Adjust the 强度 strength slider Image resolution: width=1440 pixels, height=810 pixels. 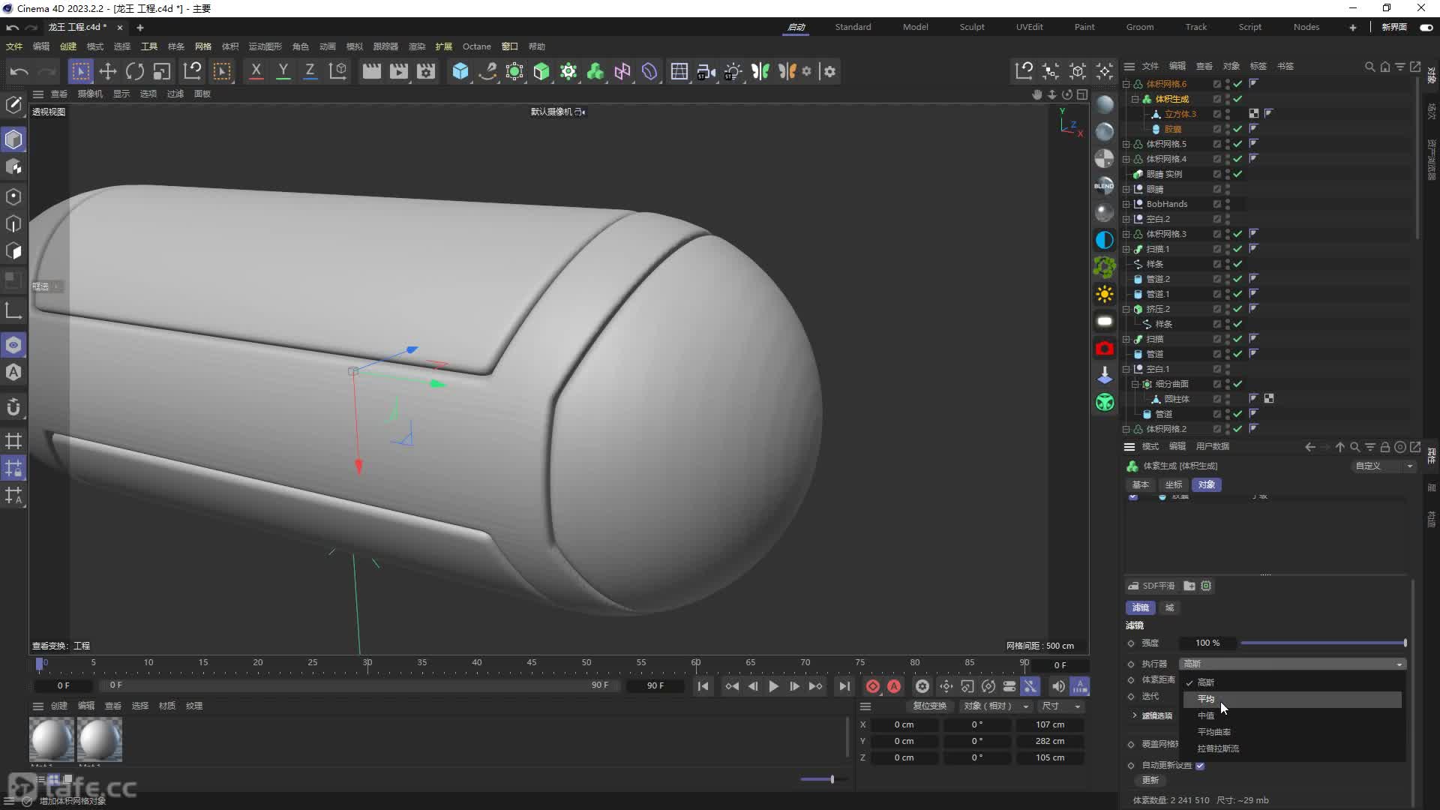[1324, 643]
